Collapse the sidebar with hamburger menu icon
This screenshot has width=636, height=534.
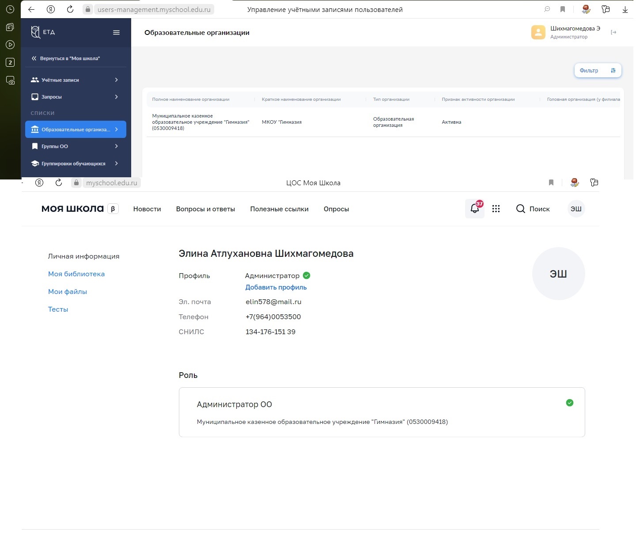117,32
